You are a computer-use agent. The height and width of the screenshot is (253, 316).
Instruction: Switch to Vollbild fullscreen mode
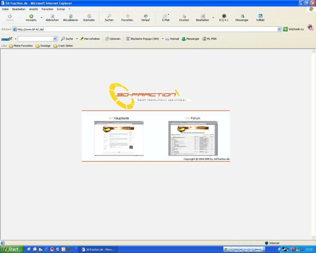point(260,16)
